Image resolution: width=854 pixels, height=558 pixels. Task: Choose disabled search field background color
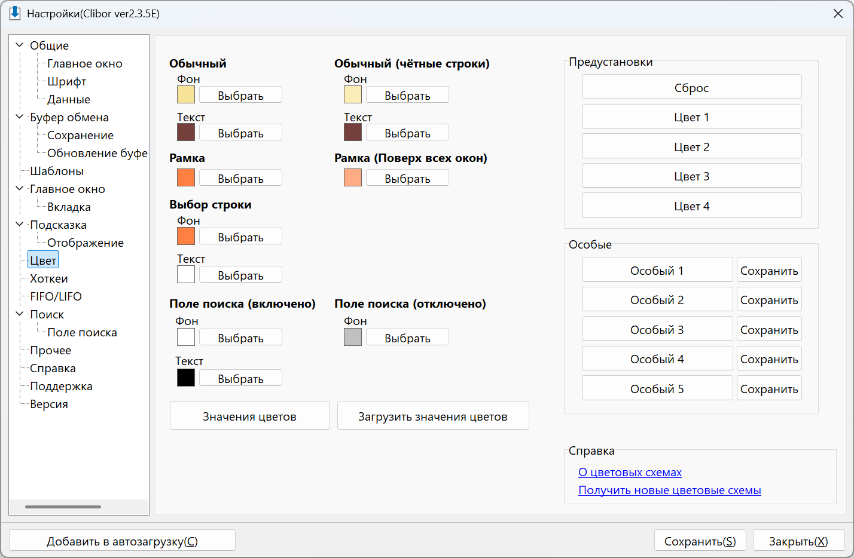[407, 338]
